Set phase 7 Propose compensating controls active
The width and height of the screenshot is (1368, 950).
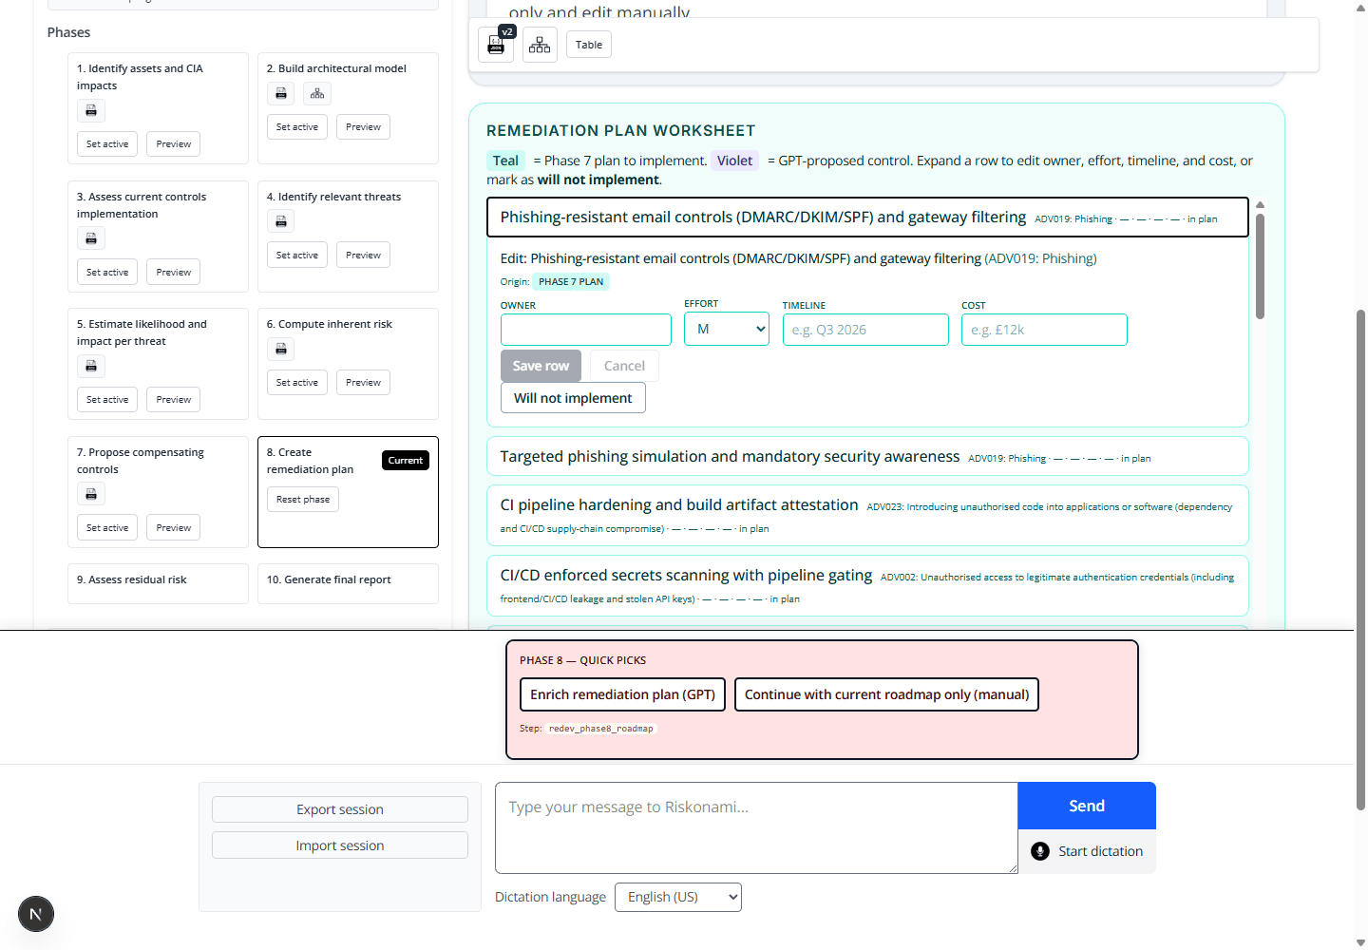click(107, 528)
